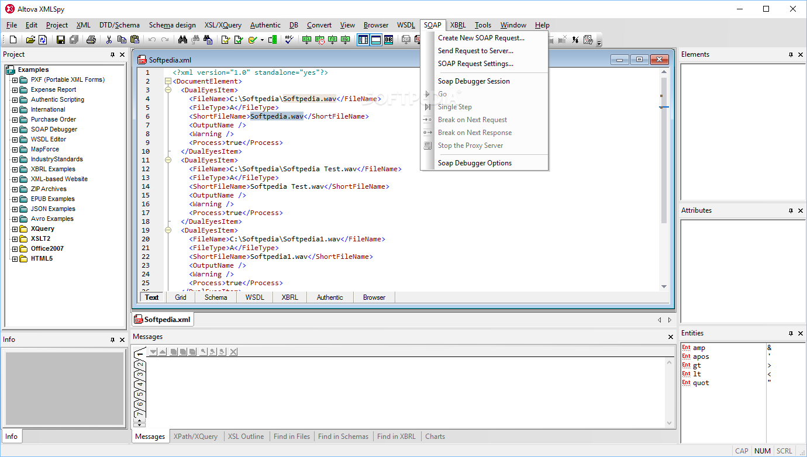Close the Messages panel with X
The width and height of the screenshot is (807, 457).
click(x=671, y=337)
